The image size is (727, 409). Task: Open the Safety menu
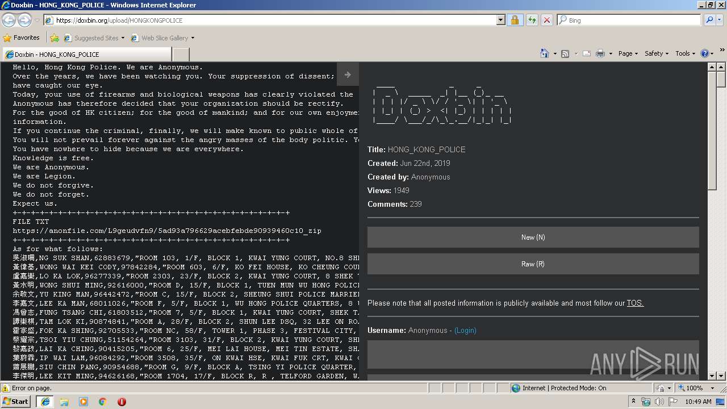click(x=657, y=53)
